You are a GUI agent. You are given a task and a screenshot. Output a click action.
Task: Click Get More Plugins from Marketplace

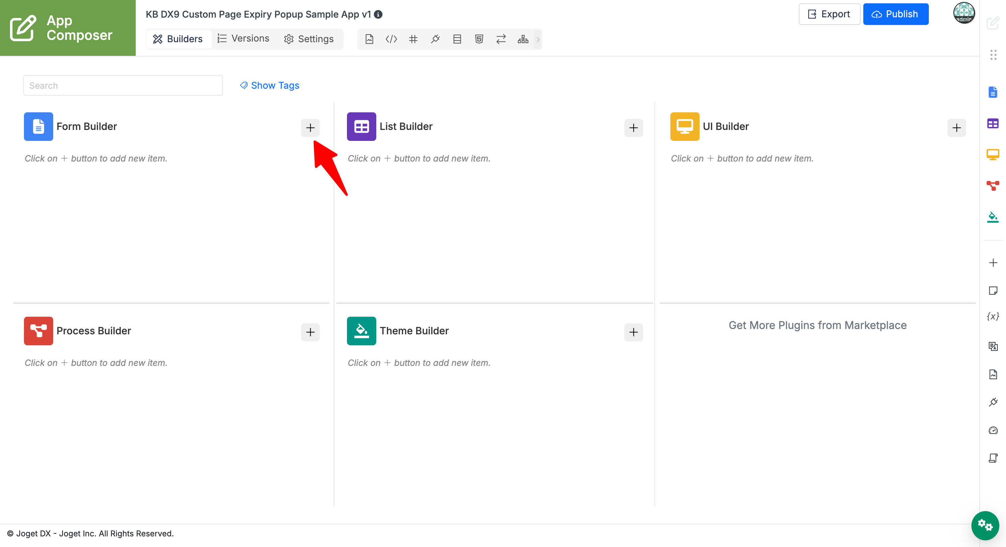click(x=817, y=325)
